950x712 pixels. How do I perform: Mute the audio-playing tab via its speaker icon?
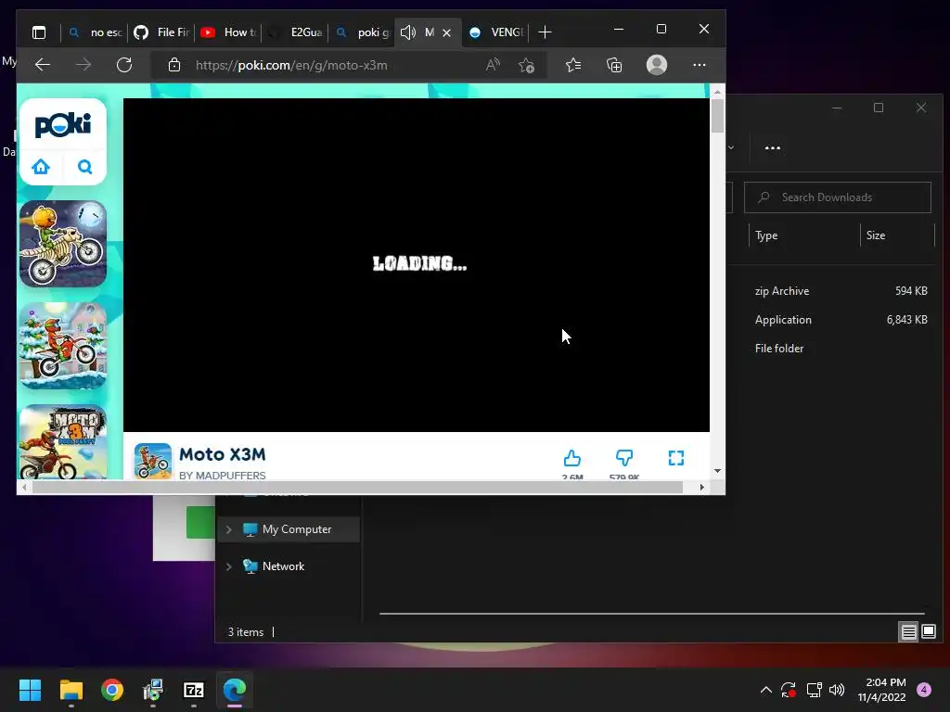pyautogui.click(x=408, y=32)
